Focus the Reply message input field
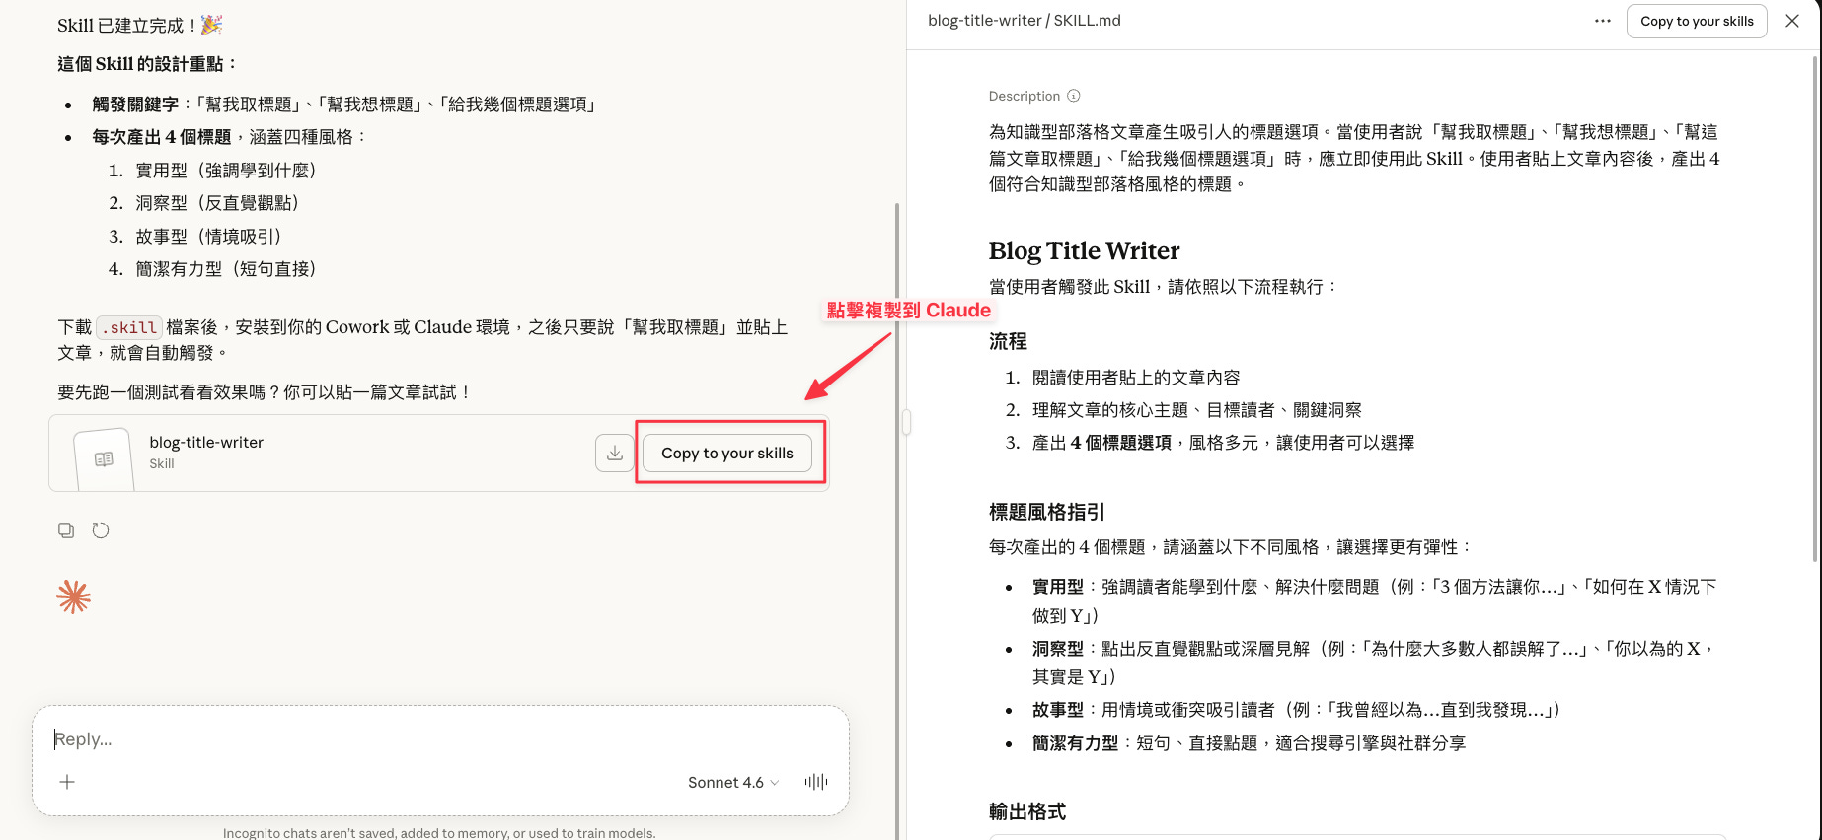 point(440,739)
